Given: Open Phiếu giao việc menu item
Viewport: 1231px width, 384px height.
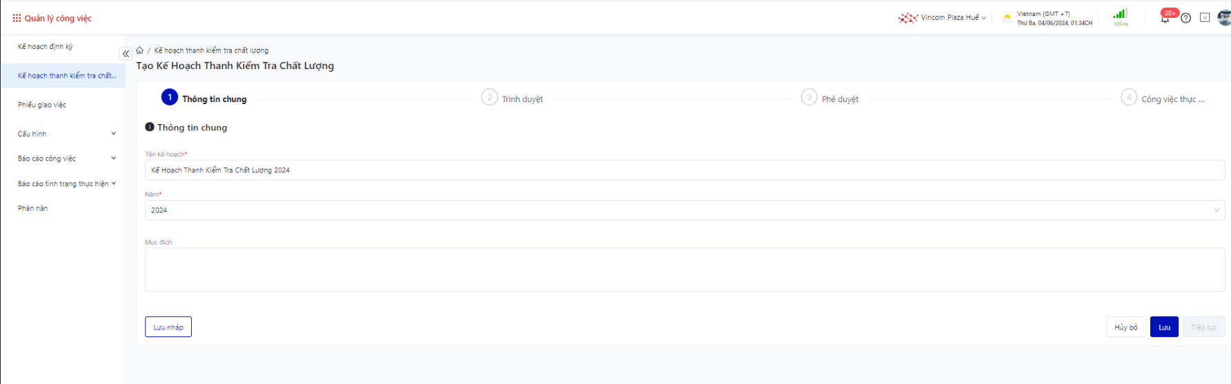Looking at the screenshot, I should (x=42, y=105).
